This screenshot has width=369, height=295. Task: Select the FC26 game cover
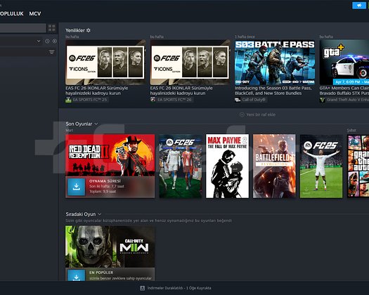[181, 166]
